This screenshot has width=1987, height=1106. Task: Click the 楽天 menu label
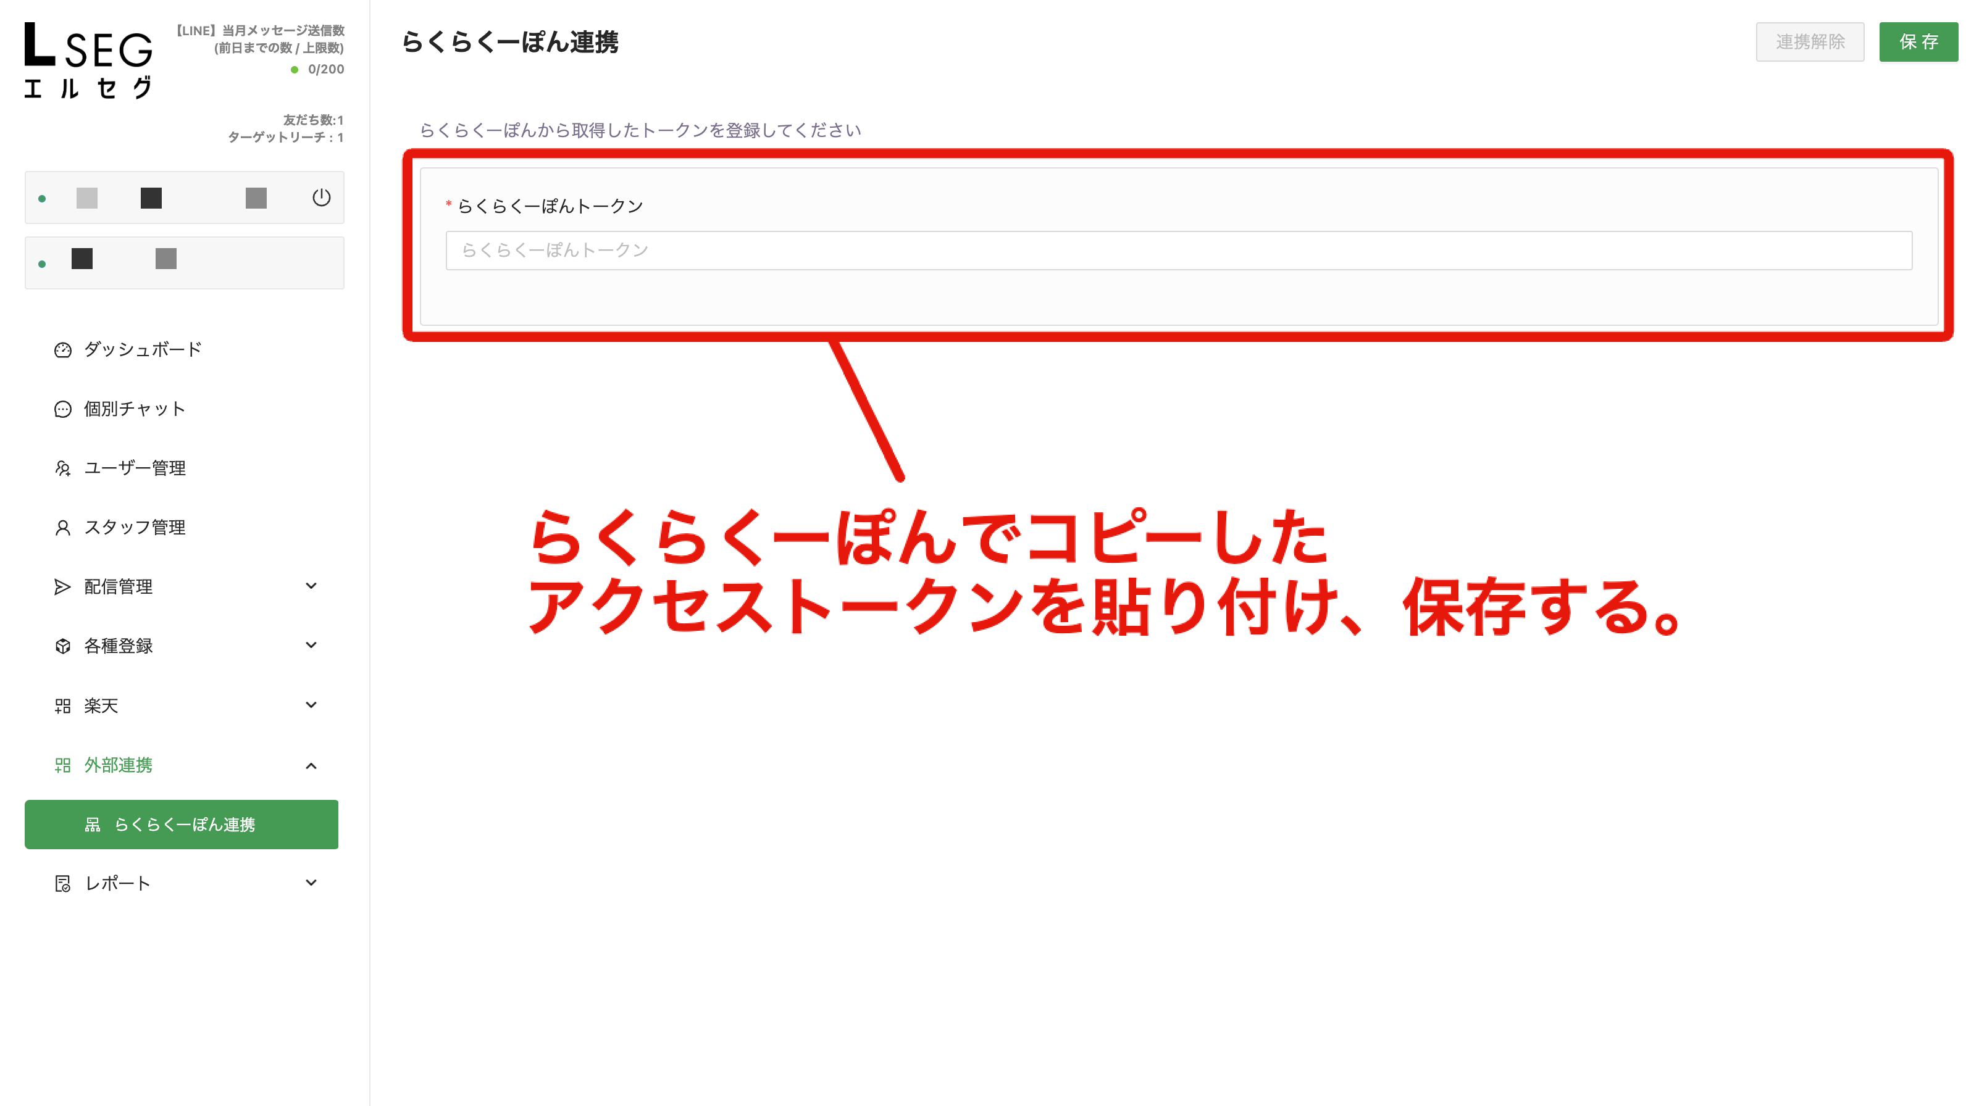(101, 705)
